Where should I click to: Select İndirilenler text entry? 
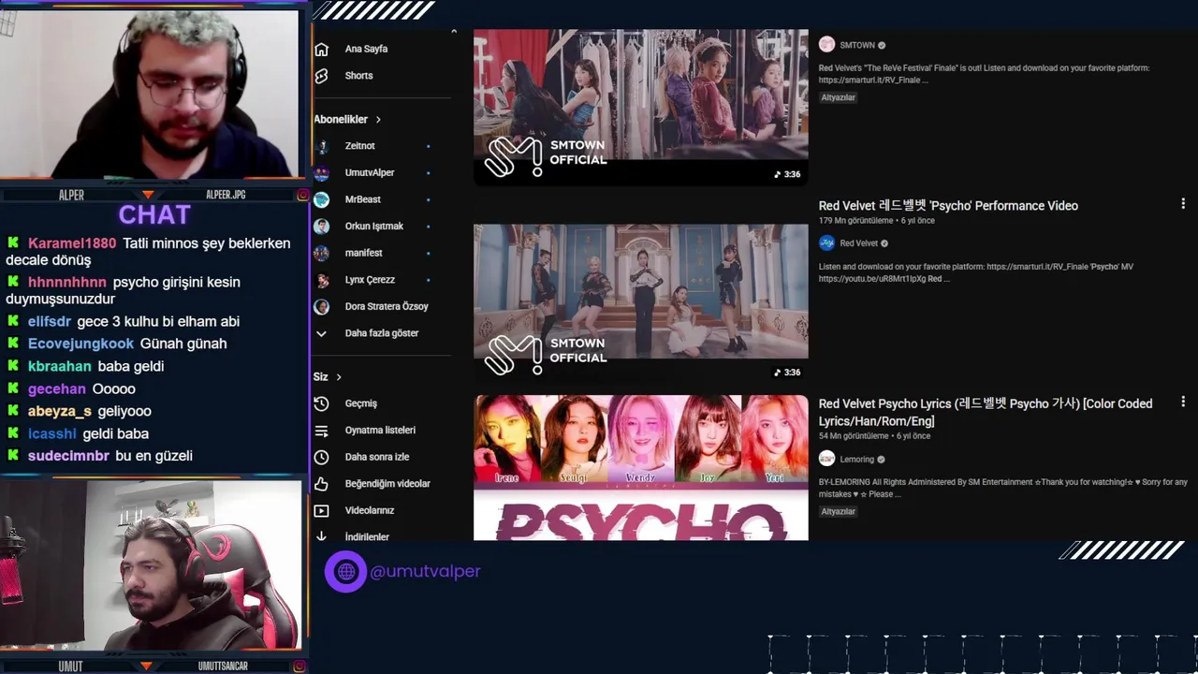(367, 536)
